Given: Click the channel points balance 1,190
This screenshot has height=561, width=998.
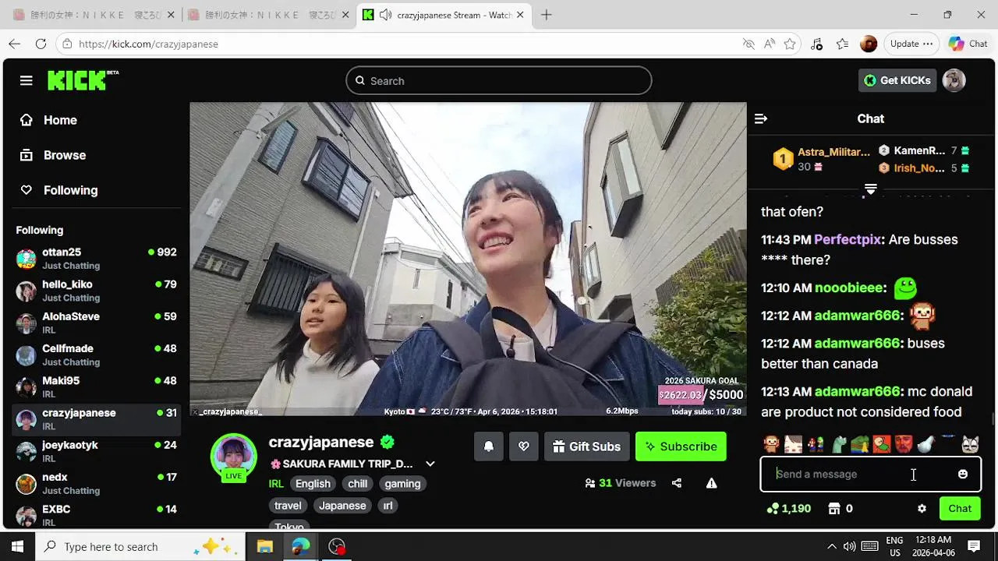Looking at the screenshot, I should pos(788,508).
